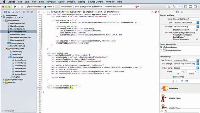Open the Text Encoding dropdown

pyautogui.click(x=186, y=60)
